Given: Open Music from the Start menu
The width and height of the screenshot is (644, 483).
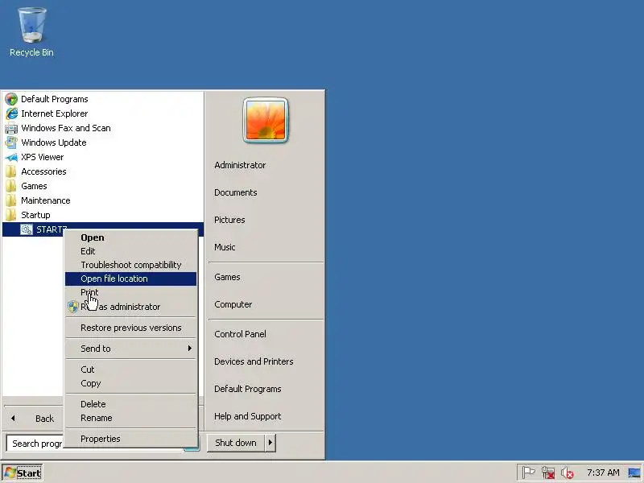Looking at the screenshot, I should point(225,247).
